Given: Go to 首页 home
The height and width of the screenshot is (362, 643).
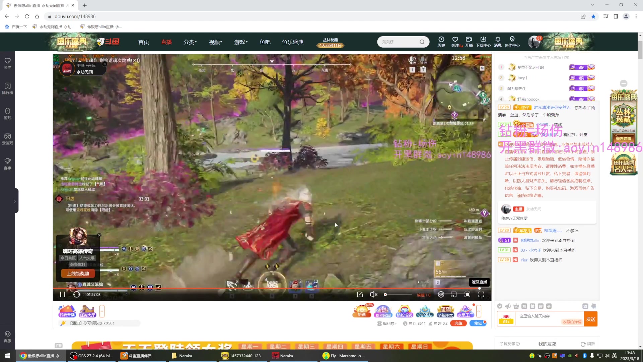Looking at the screenshot, I should click(x=143, y=42).
